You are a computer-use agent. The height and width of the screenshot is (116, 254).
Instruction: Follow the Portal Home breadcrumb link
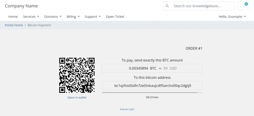click(x=14, y=25)
